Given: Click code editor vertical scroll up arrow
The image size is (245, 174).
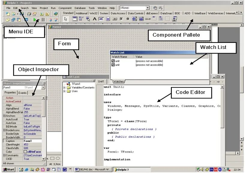Looking at the screenshot, I should (x=222, y=87).
